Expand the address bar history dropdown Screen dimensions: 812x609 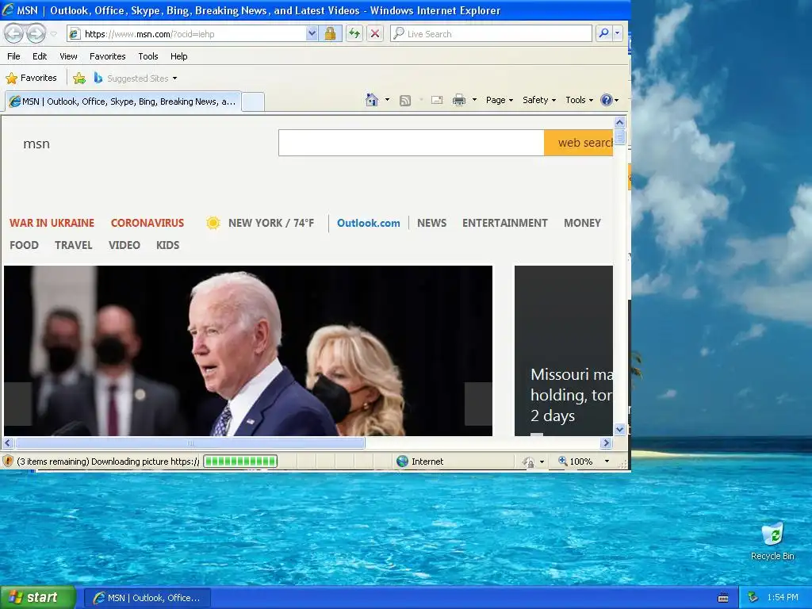pos(312,33)
